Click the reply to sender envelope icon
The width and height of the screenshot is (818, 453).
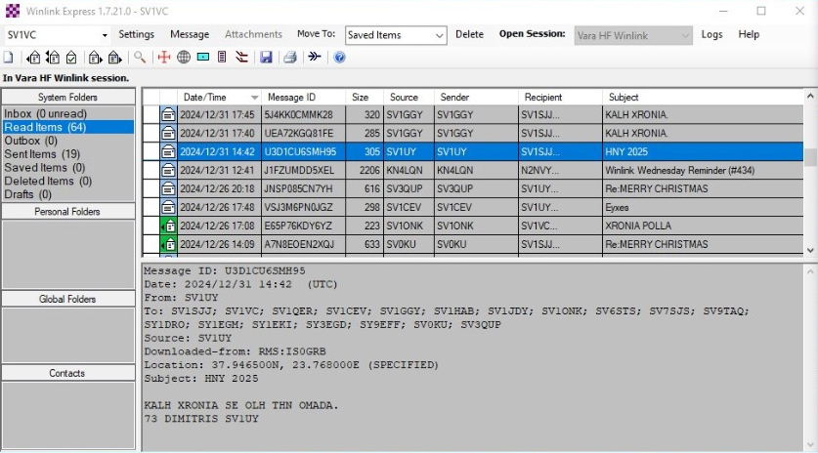click(33, 58)
